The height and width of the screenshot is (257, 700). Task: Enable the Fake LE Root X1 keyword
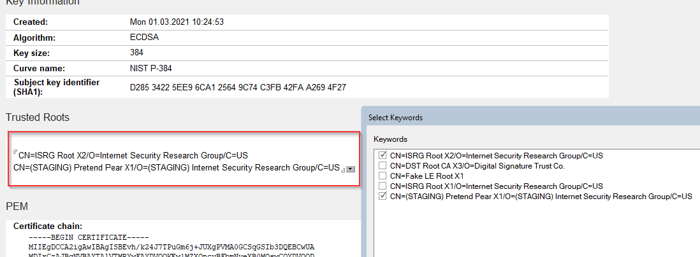(382, 176)
